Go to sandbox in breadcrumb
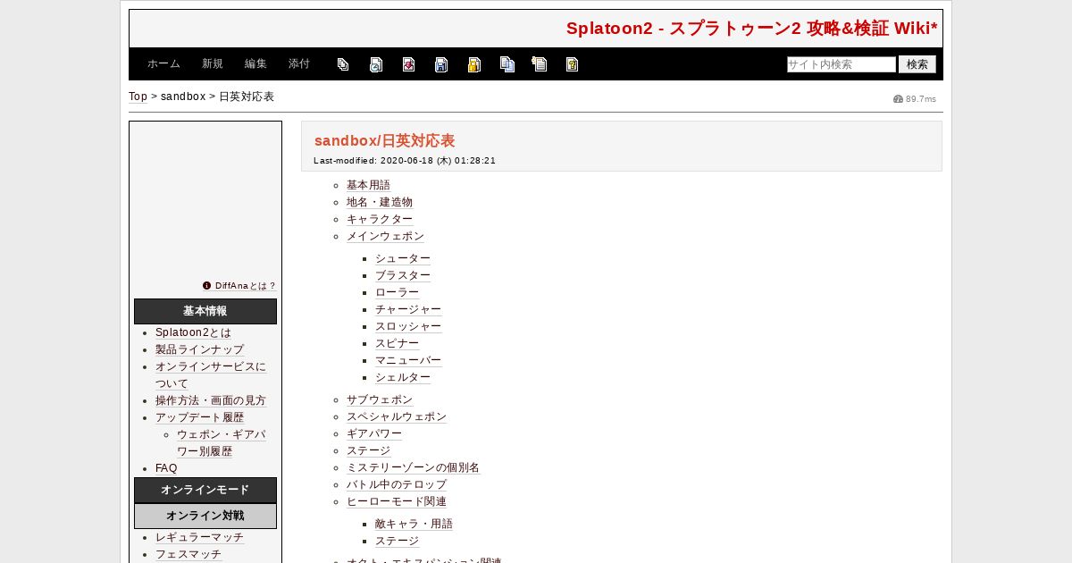This screenshot has height=563, width=1072. (183, 97)
